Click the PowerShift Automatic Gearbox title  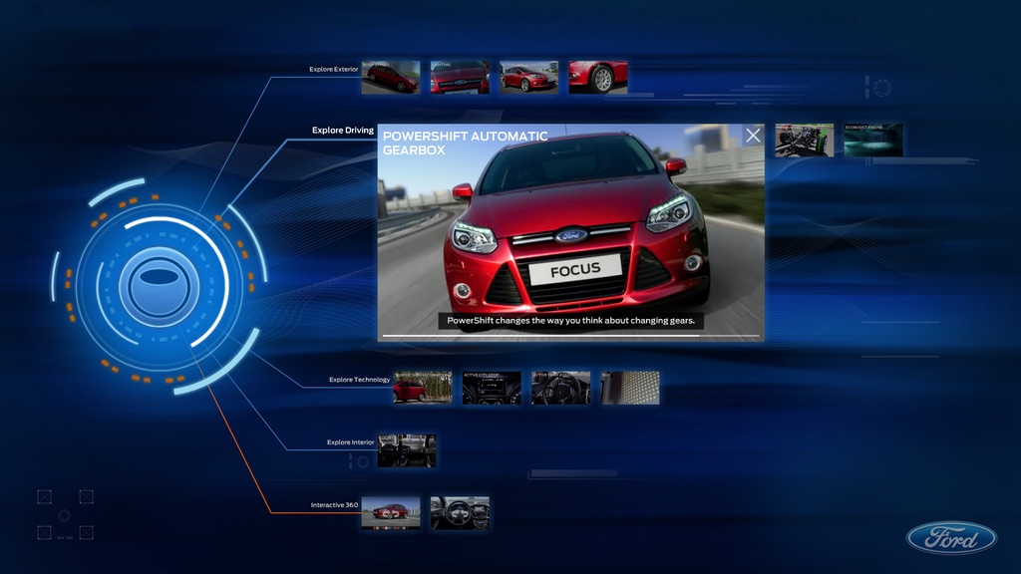465,143
